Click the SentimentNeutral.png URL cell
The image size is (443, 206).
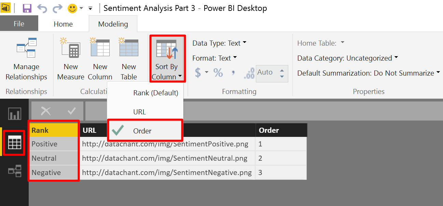click(167, 158)
